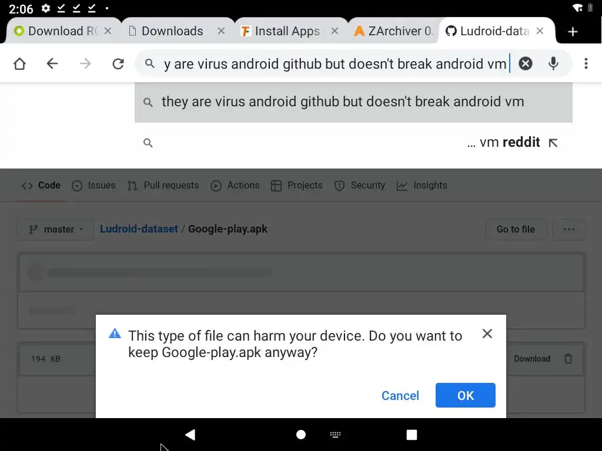Screen dimensions: 602x451
Task: Open a new tab with the plus icon
Action: point(573,32)
